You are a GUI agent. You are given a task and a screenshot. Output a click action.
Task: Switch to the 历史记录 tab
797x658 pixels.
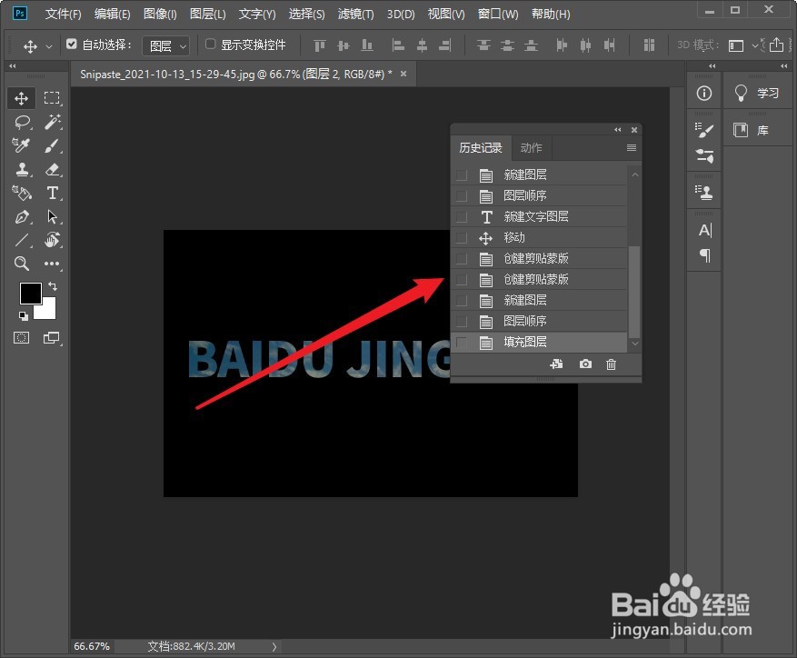(481, 148)
